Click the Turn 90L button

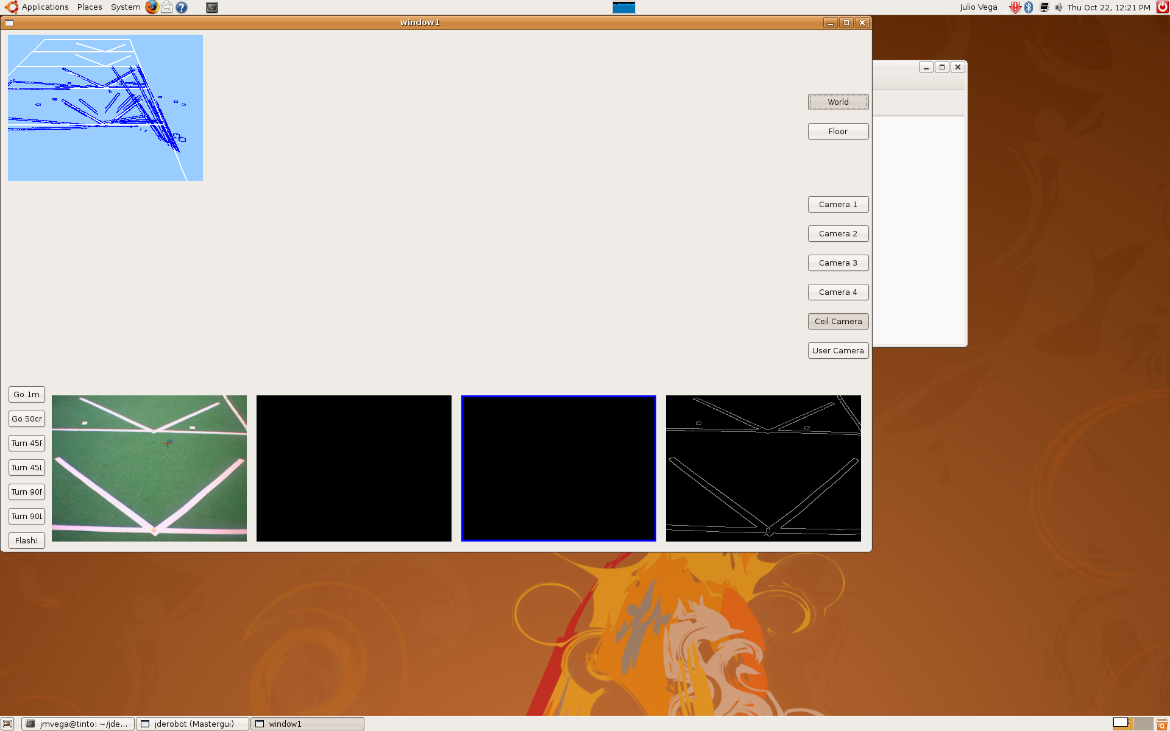tap(27, 516)
